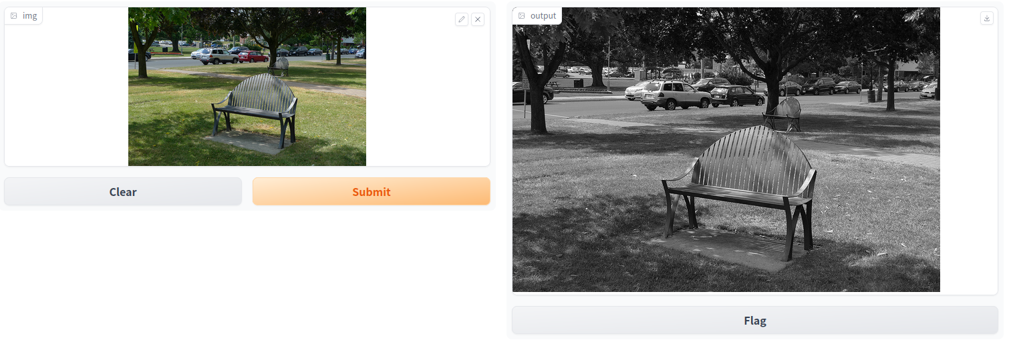The width and height of the screenshot is (1009, 352).
Task: Edit the input image with the pencil icon
Action: [x=462, y=19]
